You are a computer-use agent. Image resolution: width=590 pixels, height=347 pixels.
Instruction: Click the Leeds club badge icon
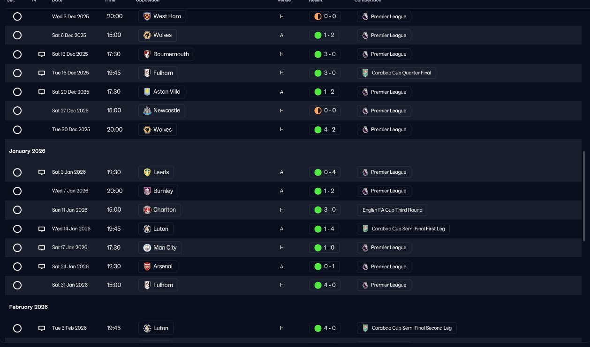[147, 172]
